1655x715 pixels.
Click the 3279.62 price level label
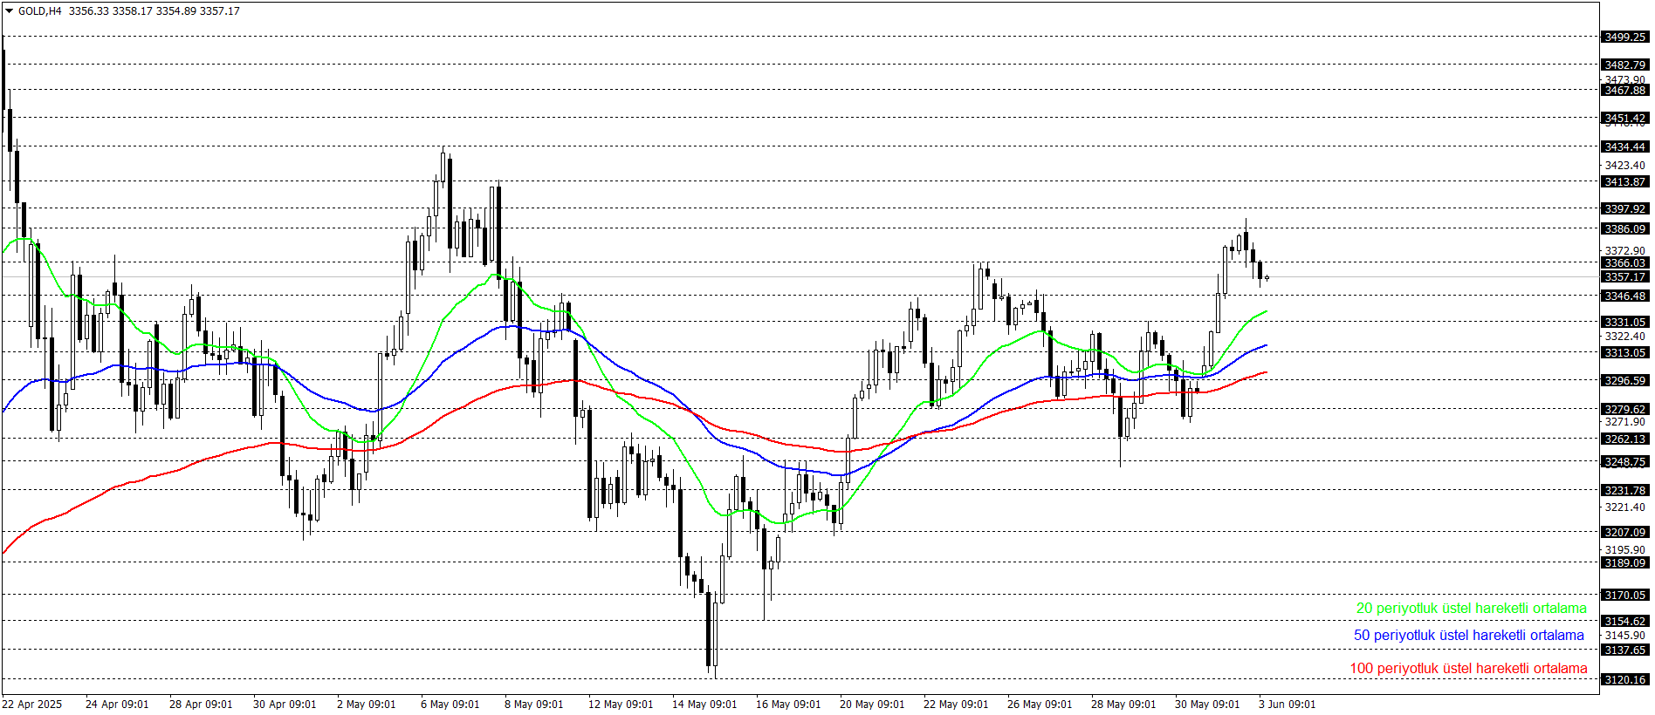coord(1624,409)
